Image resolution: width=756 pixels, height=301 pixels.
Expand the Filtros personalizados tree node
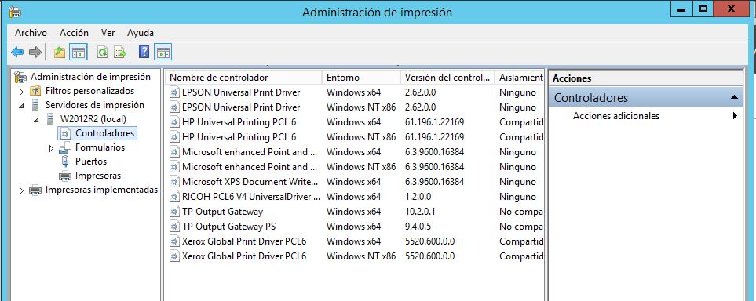point(21,92)
